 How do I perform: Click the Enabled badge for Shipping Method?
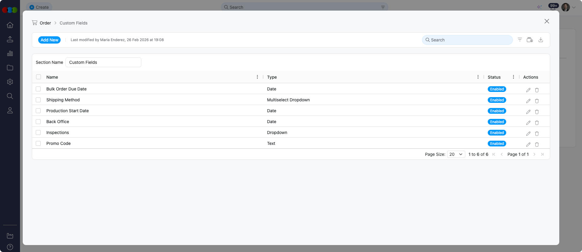tap(497, 100)
